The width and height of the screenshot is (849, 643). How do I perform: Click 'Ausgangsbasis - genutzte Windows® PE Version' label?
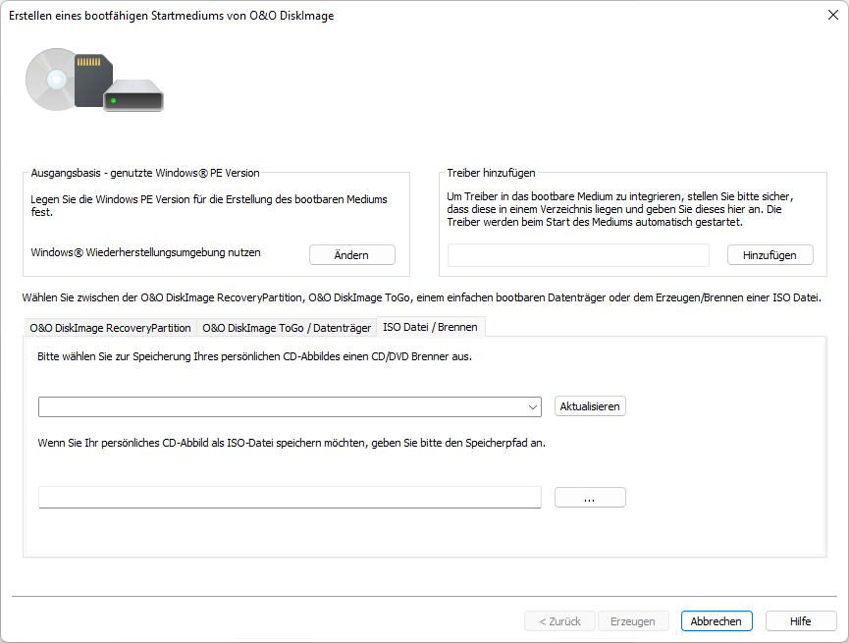point(145,173)
